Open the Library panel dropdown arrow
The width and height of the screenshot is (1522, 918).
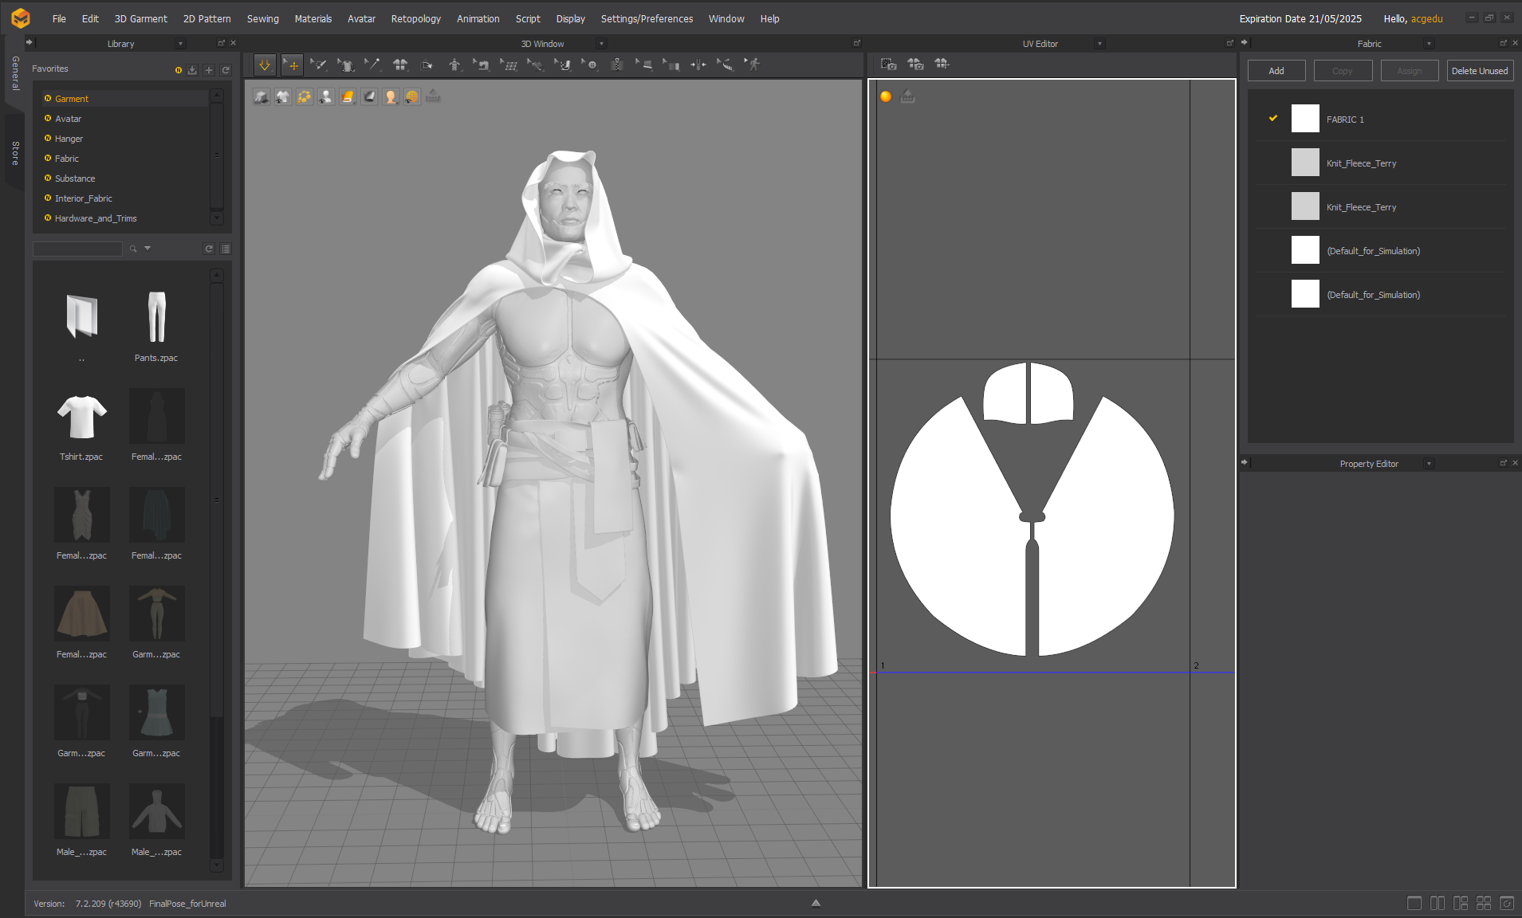tap(181, 44)
